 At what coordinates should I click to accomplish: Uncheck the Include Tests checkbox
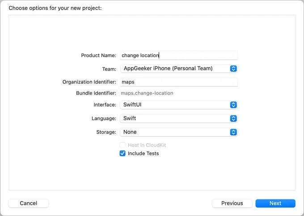point(122,154)
